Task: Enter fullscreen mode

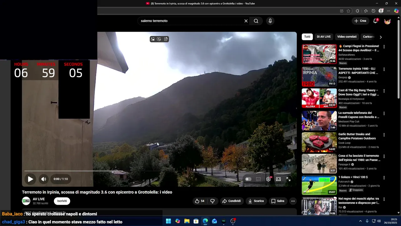Action: tap(288, 179)
